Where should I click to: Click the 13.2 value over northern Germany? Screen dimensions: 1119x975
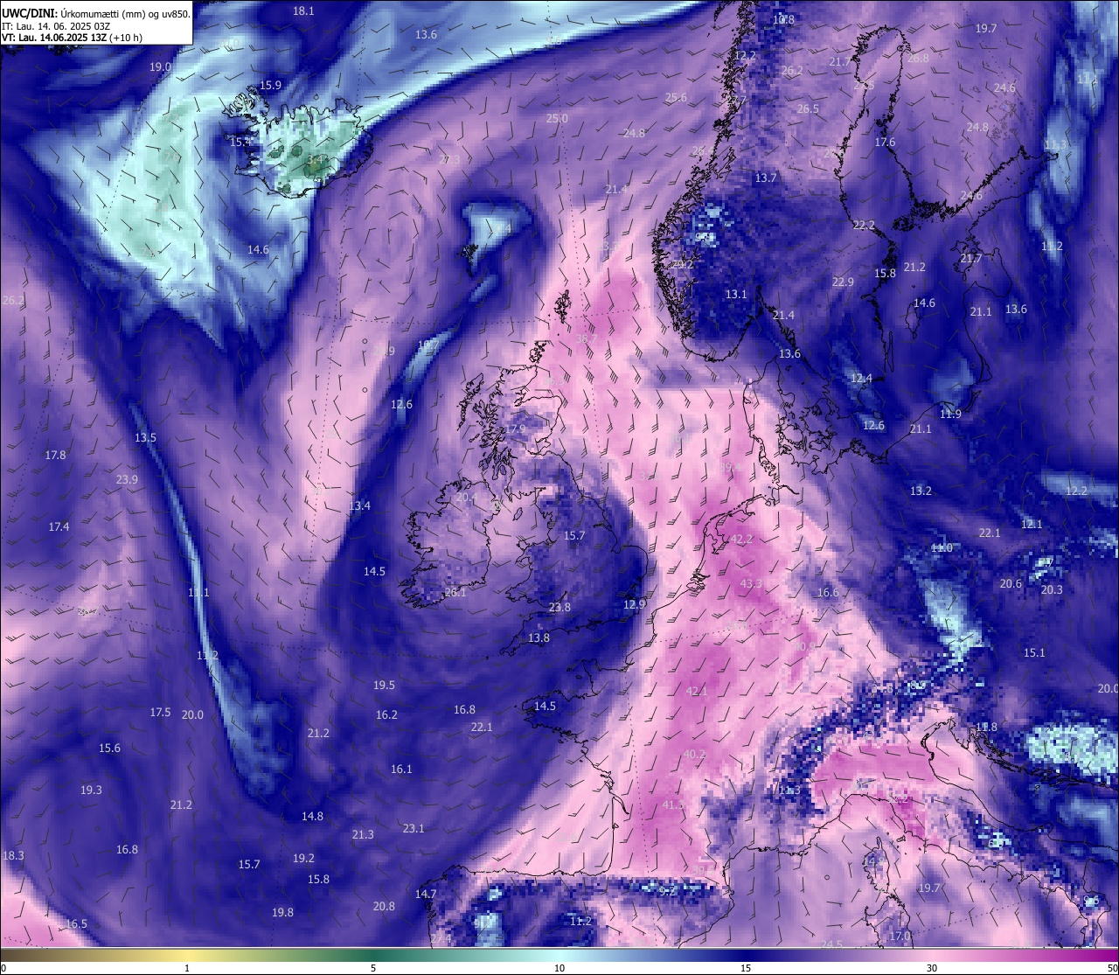(x=921, y=491)
